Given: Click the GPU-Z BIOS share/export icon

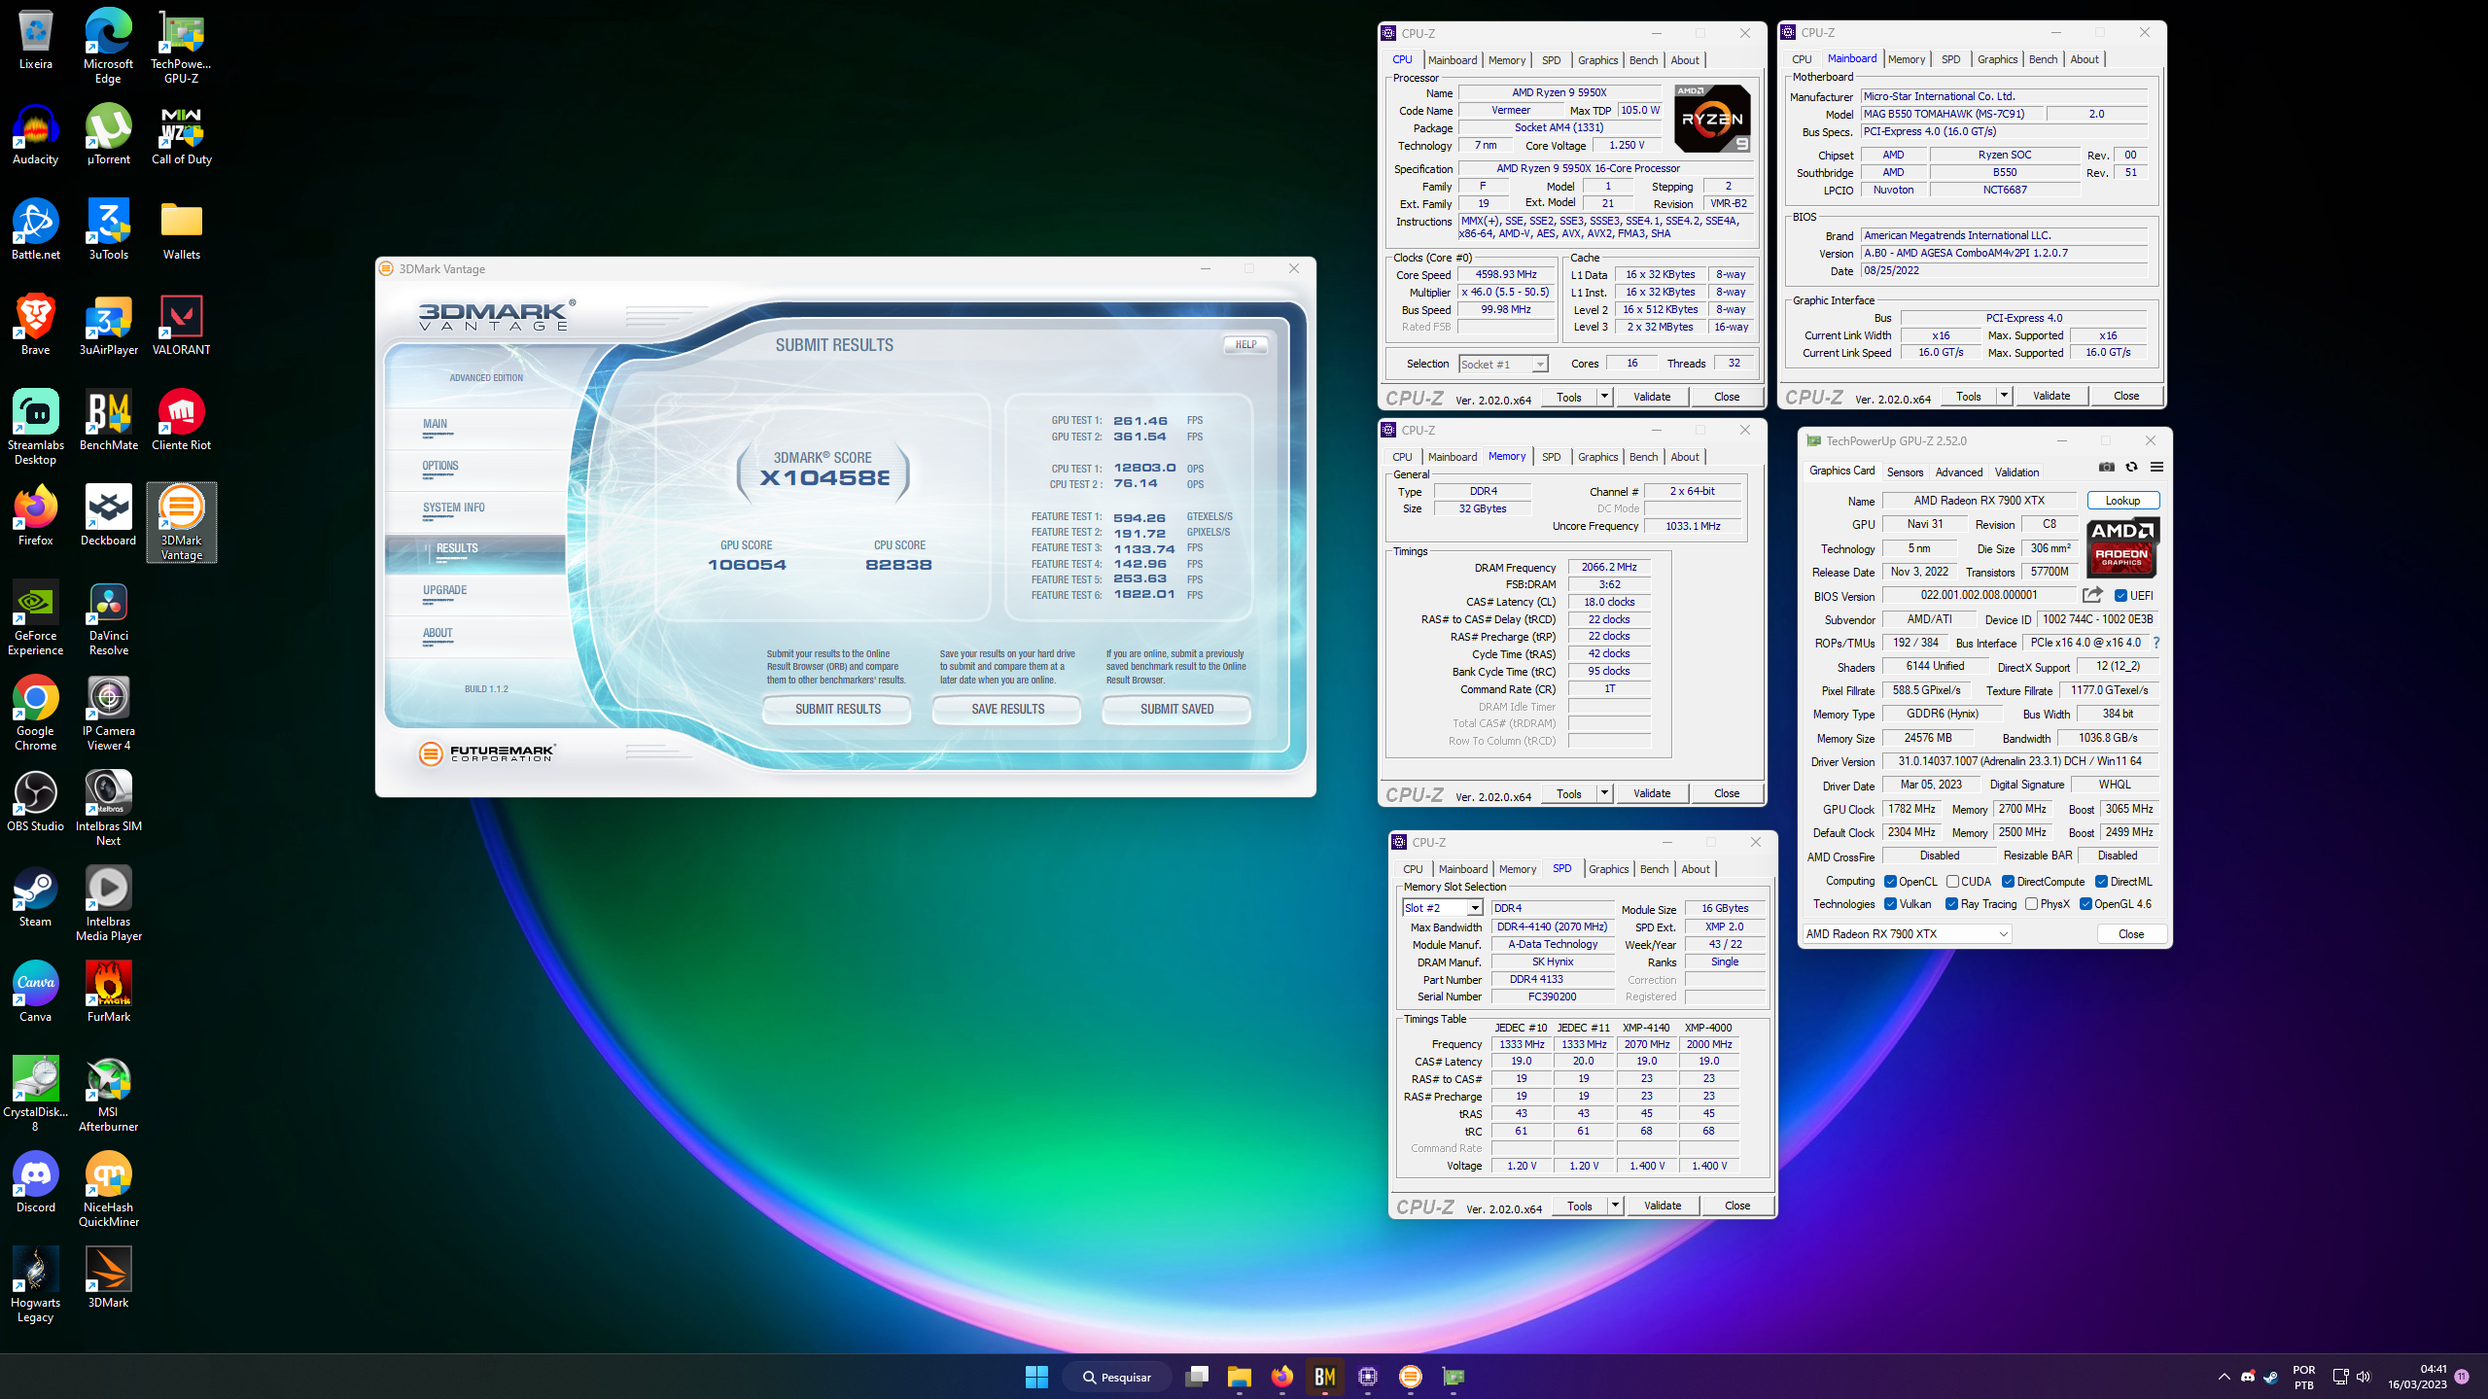Looking at the screenshot, I should [x=2092, y=595].
